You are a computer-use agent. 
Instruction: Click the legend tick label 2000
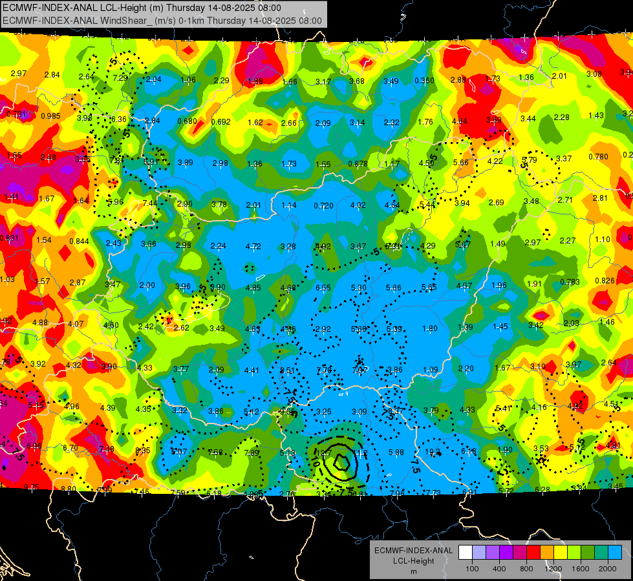click(608, 569)
